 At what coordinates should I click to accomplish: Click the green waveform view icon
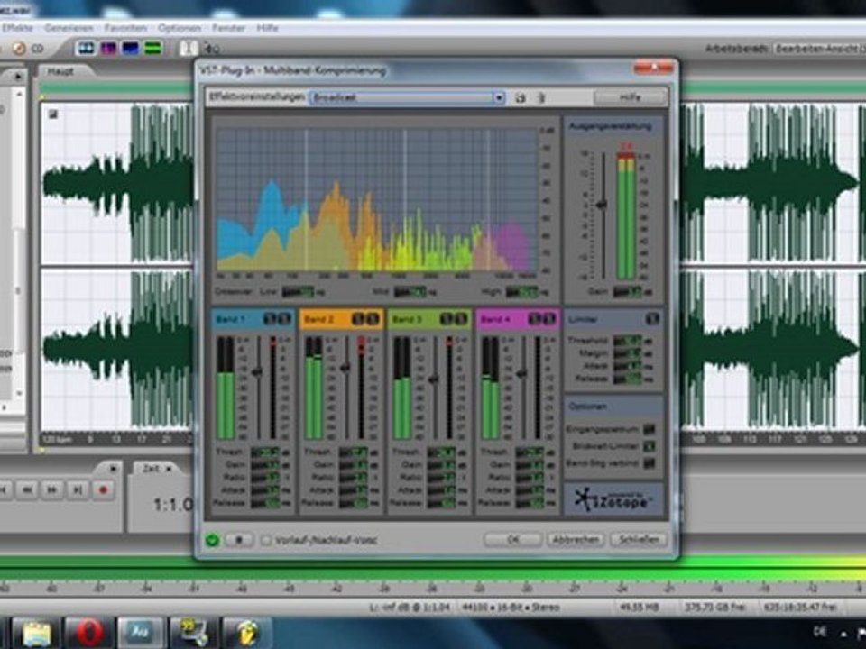point(152,48)
